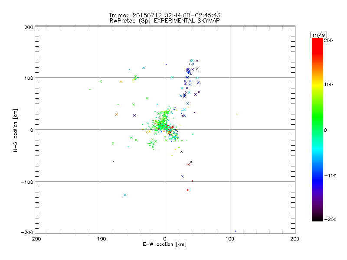Click the 200 tick label on the N-S axis

coord(29,27)
